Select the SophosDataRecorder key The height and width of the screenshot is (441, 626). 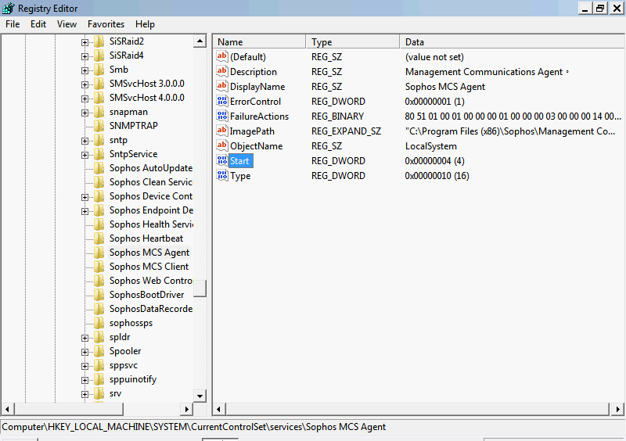[151, 309]
